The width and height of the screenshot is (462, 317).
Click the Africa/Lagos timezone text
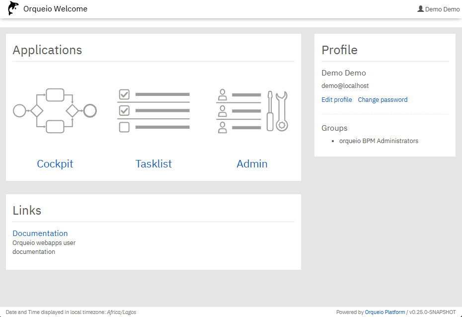point(121,312)
